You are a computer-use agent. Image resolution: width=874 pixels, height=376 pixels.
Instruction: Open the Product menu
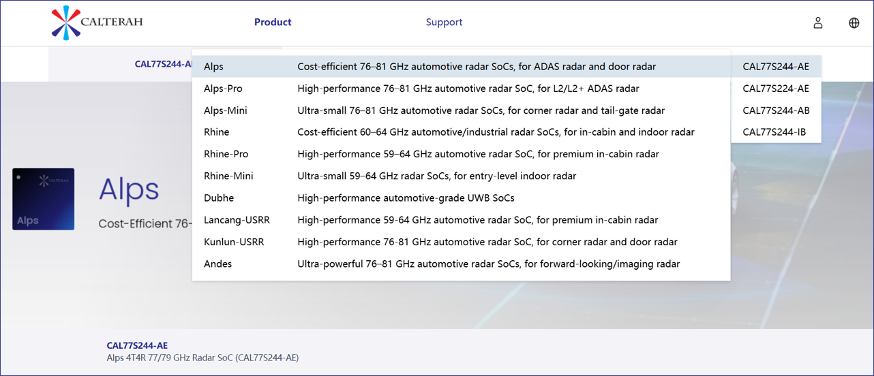click(x=273, y=22)
